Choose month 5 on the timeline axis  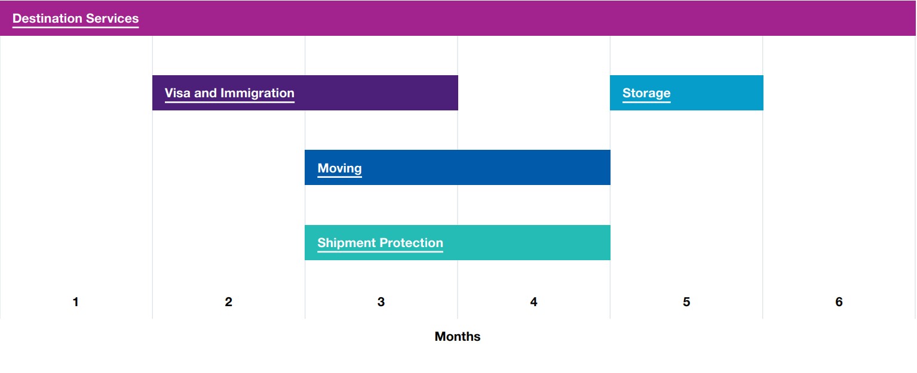click(686, 302)
